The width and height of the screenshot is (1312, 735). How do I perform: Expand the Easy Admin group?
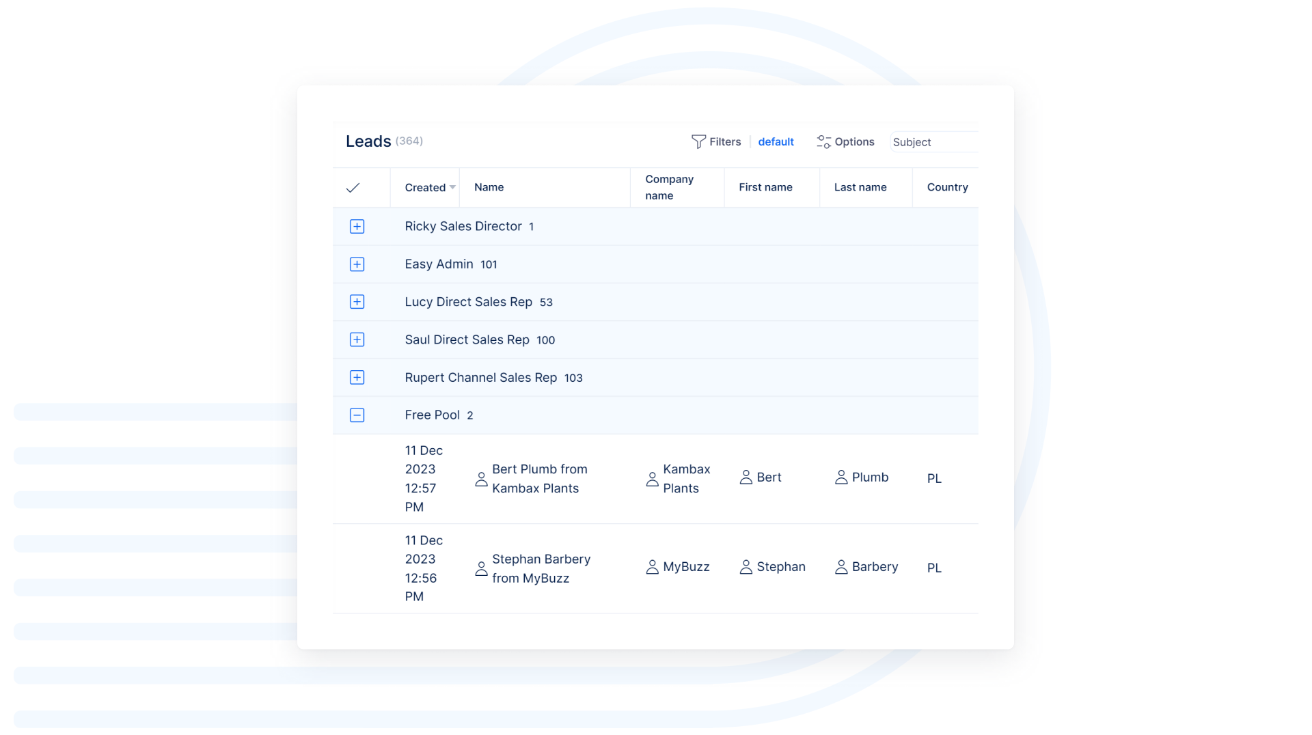357,264
